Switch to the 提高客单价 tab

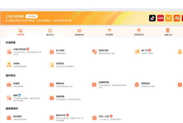click(79, 32)
